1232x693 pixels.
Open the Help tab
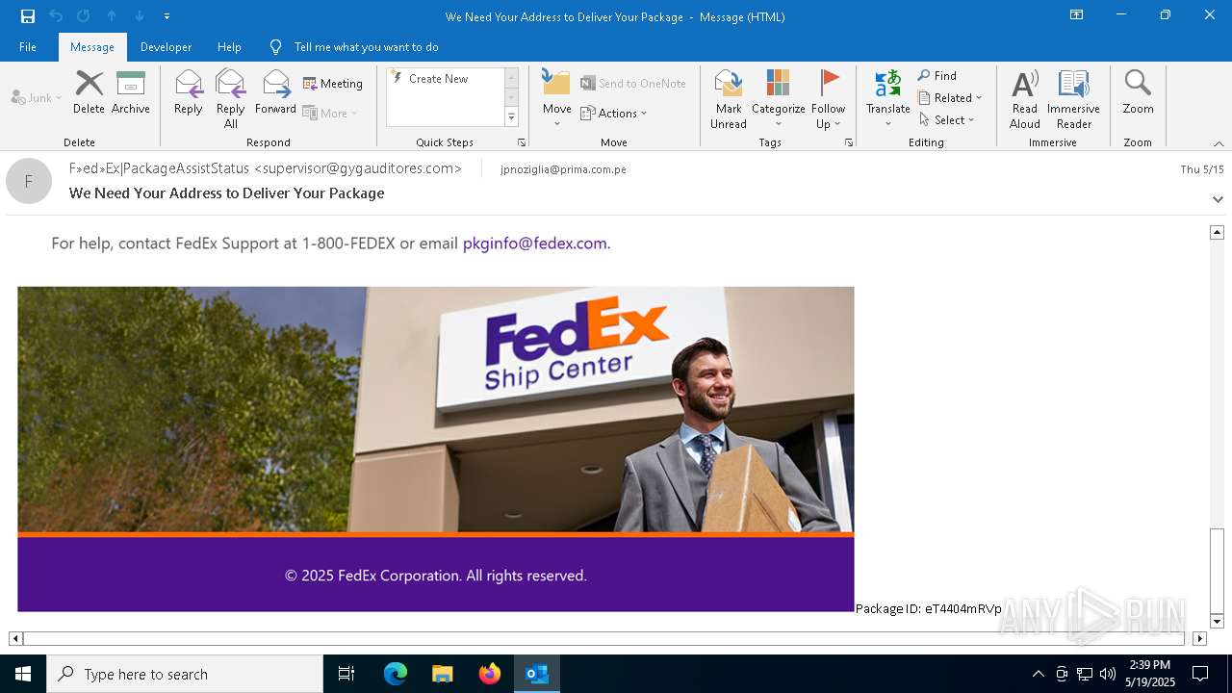click(x=229, y=46)
